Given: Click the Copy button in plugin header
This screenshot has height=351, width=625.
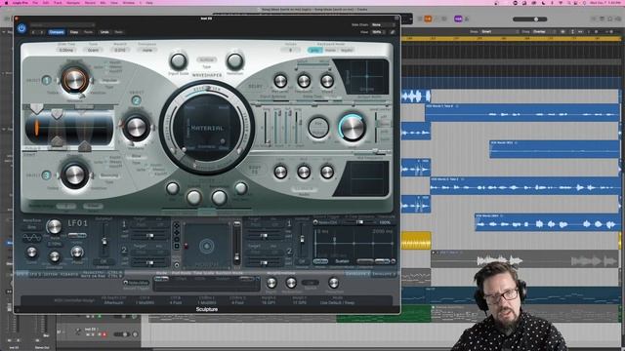Looking at the screenshot, I should (x=74, y=32).
